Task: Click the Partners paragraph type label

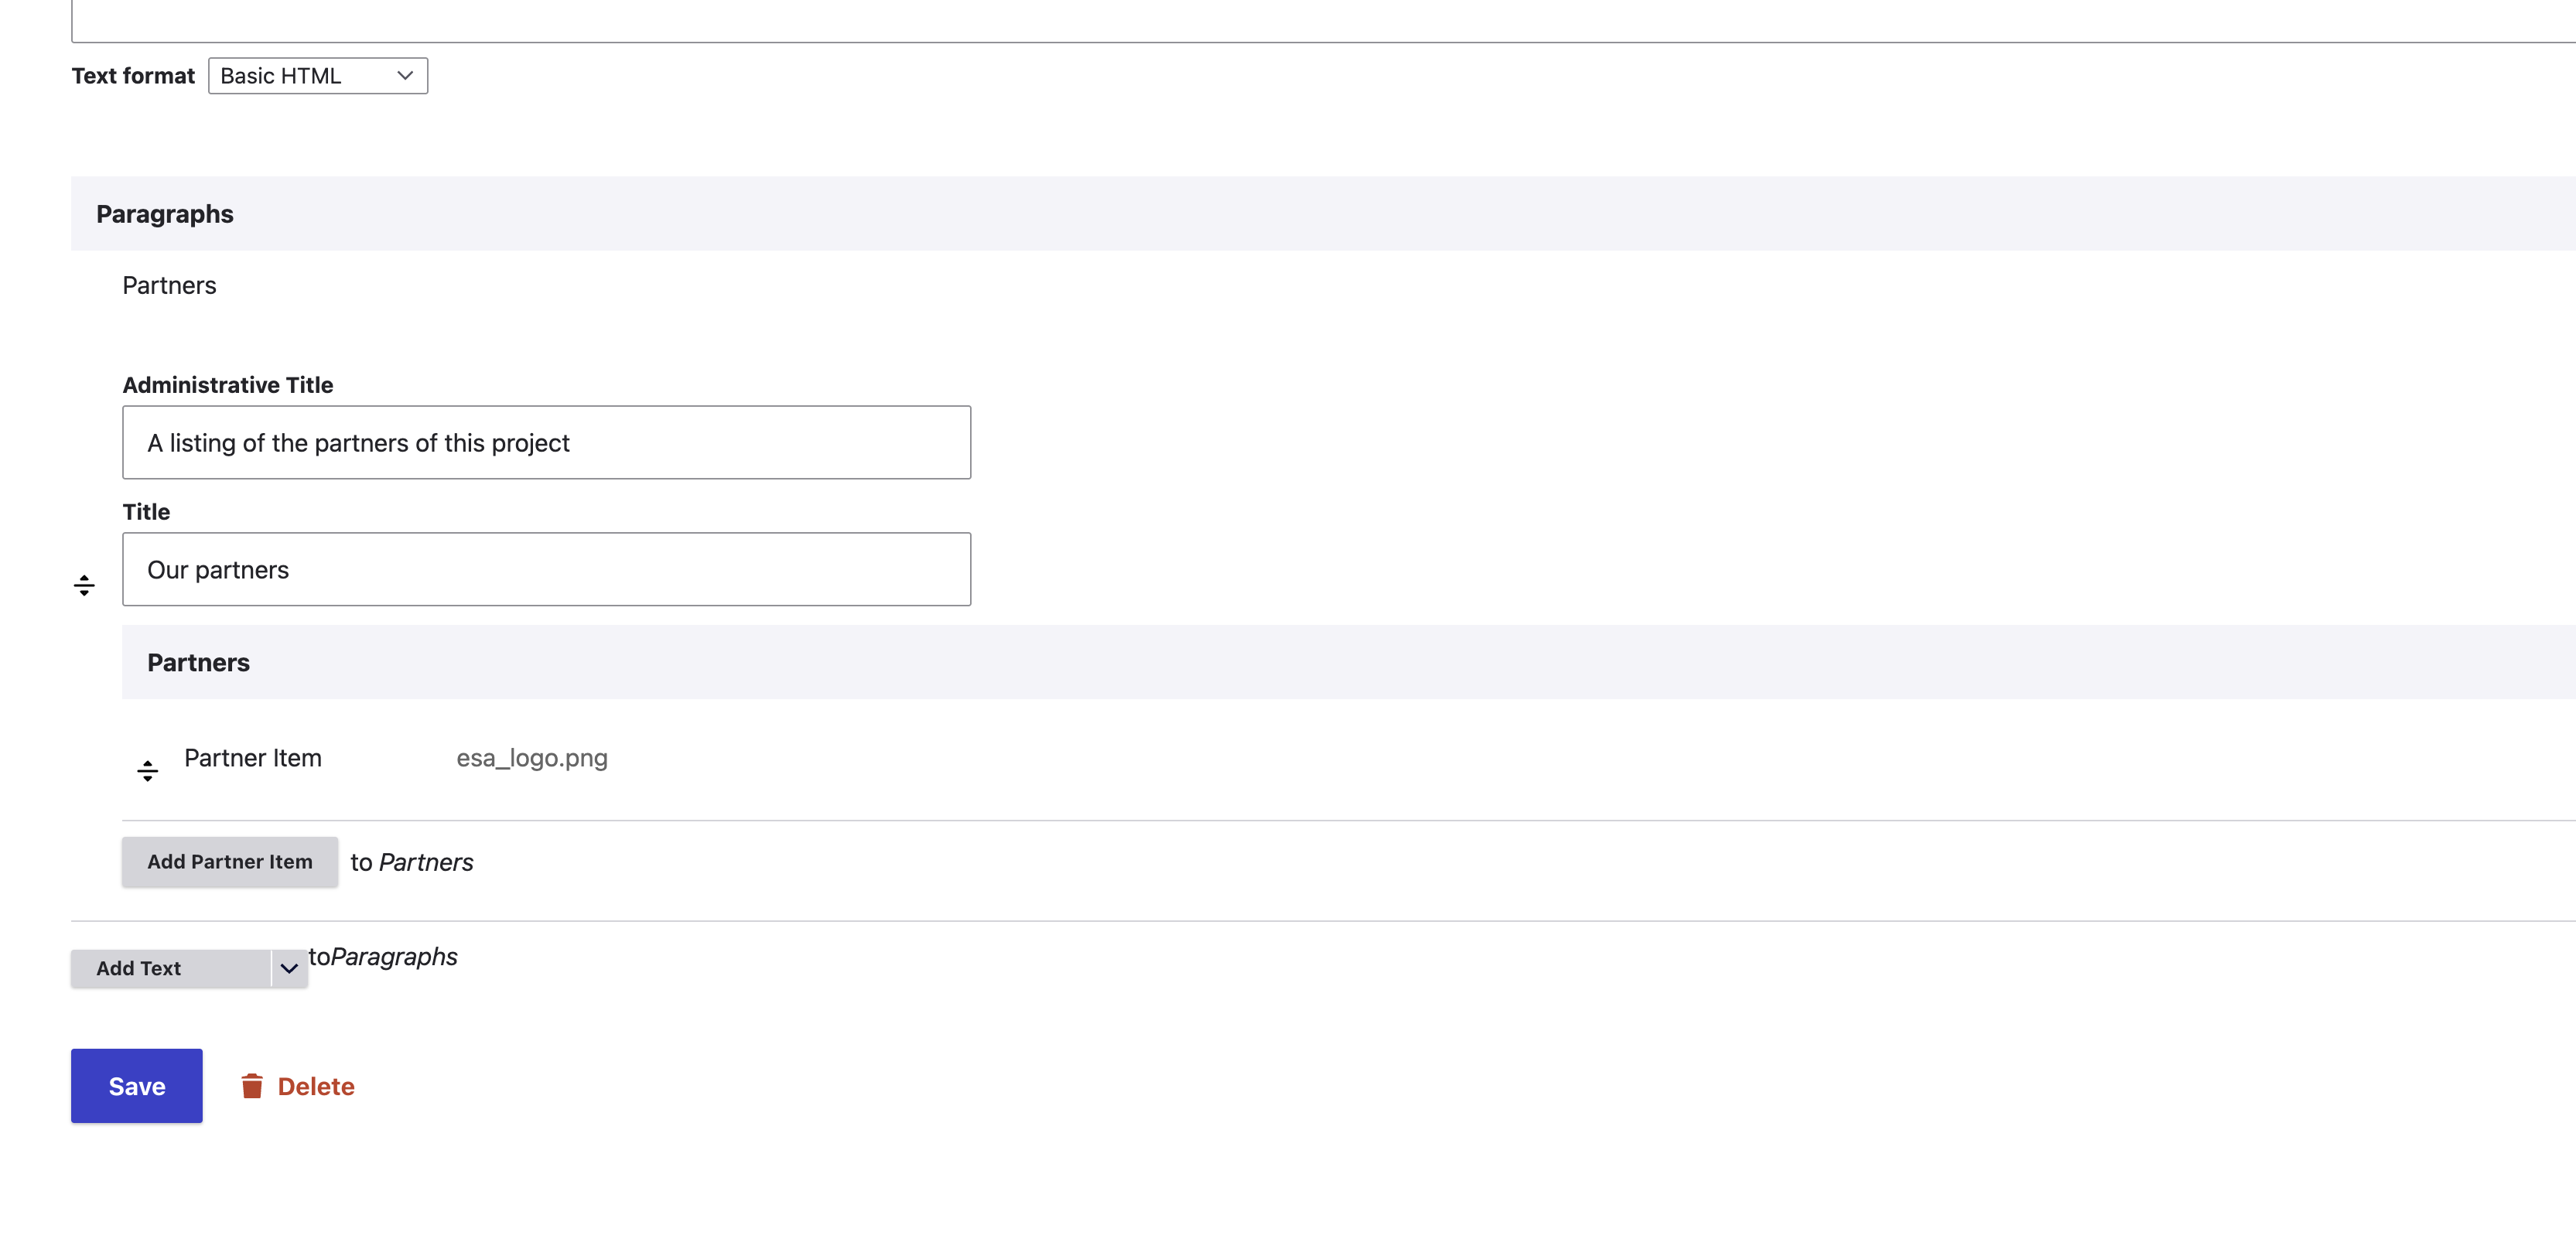Action: (169, 285)
